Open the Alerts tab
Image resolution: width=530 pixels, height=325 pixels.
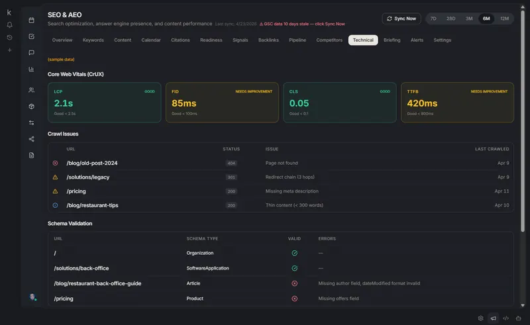(417, 40)
